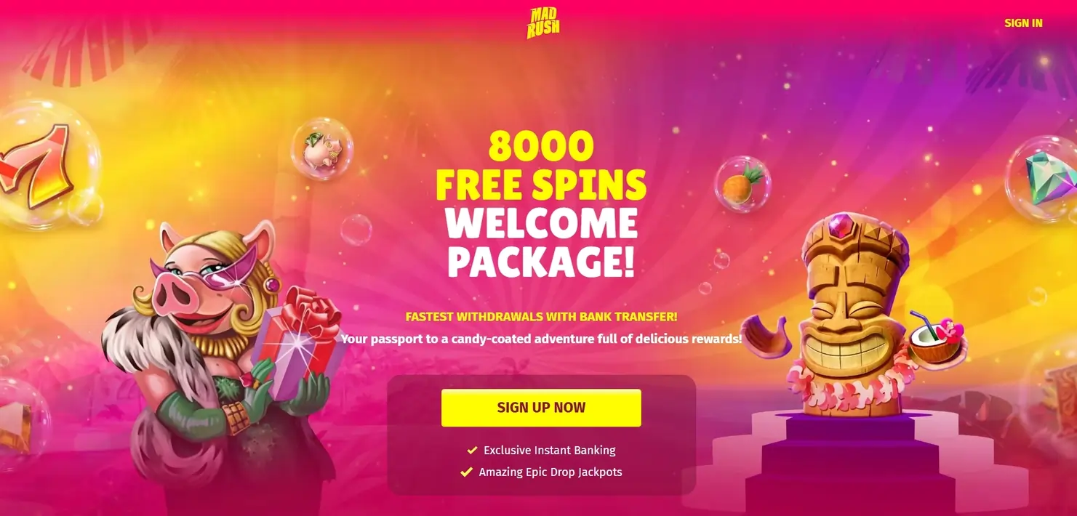The width and height of the screenshot is (1077, 516).
Task: Click the Sign Up Now button
Action: [x=541, y=408]
